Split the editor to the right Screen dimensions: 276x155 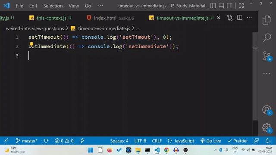tap(240, 18)
